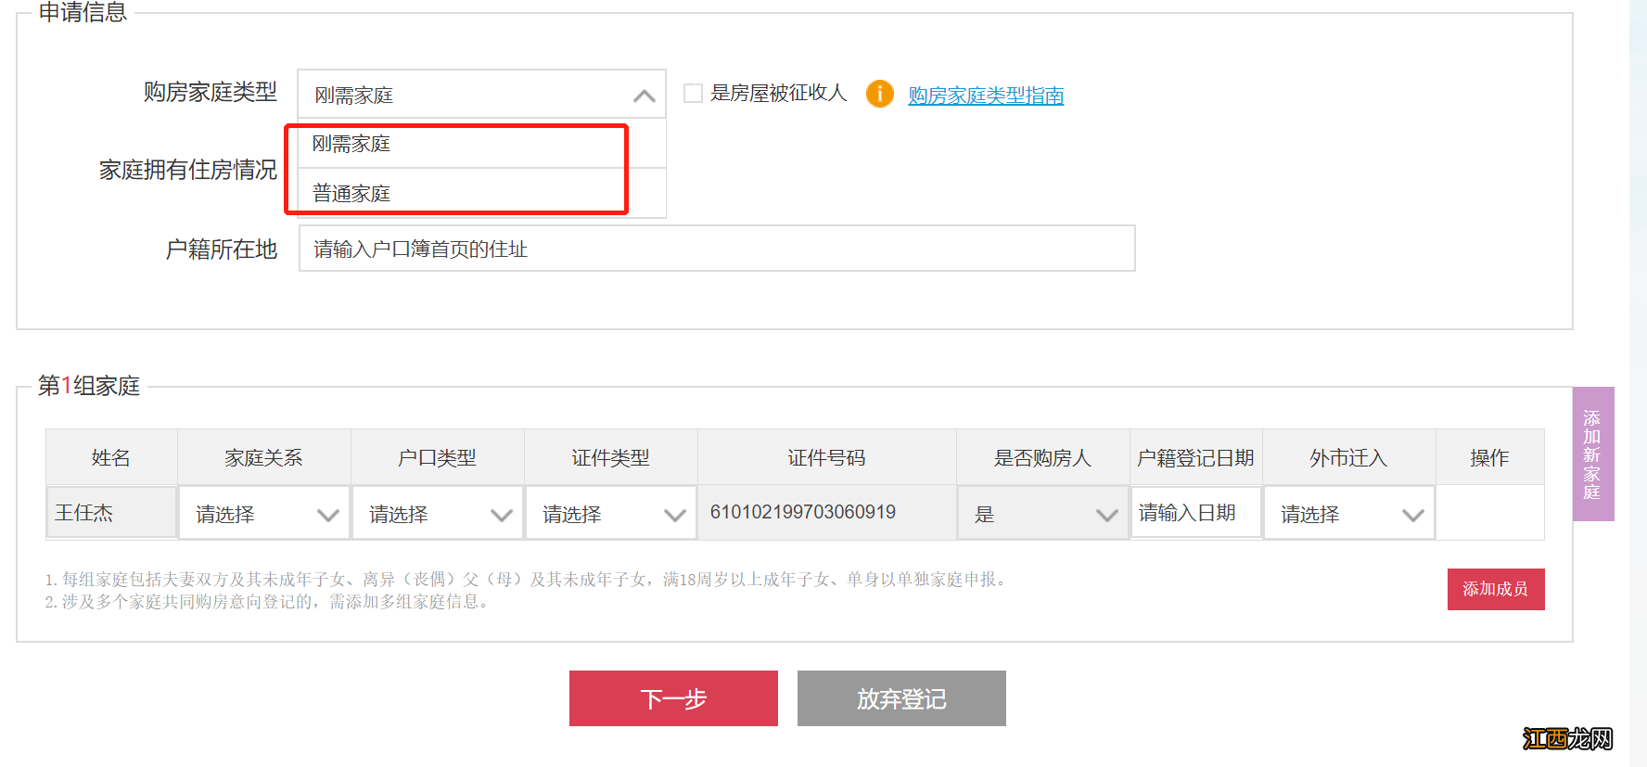
Task: Click the 下一步 button
Action: (x=673, y=698)
